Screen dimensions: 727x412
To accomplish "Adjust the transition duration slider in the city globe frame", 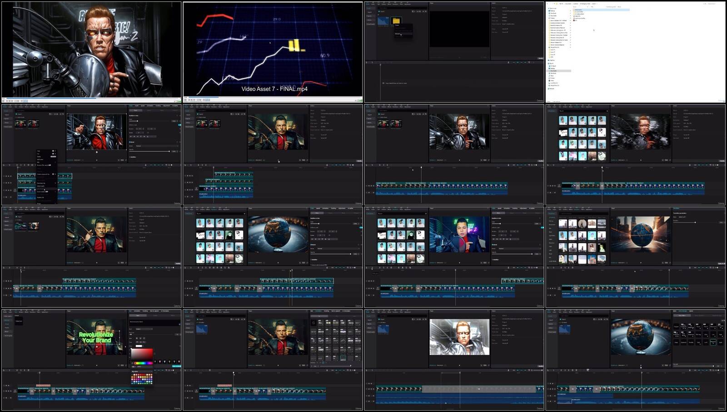I will coord(695,222).
